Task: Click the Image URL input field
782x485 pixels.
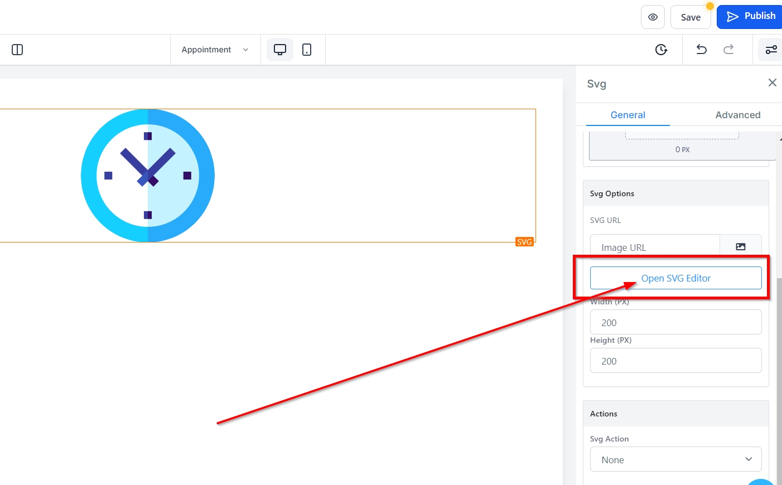Action: pyautogui.click(x=655, y=247)
